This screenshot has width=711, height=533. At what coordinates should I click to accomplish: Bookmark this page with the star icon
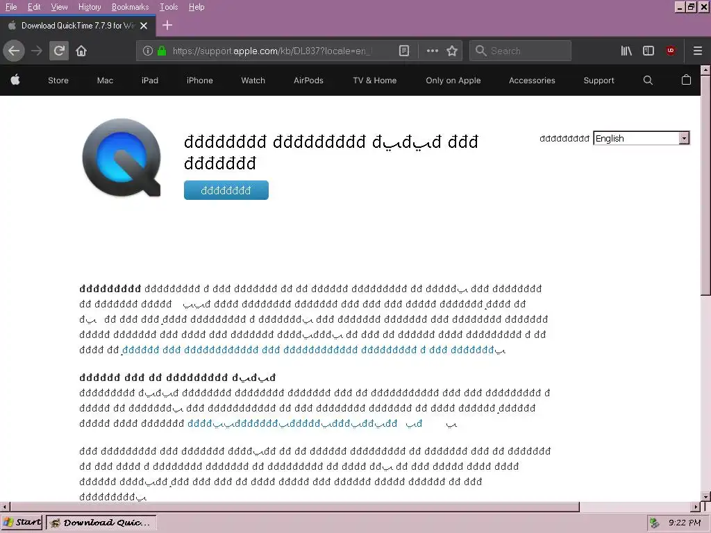tap(452, 51)
